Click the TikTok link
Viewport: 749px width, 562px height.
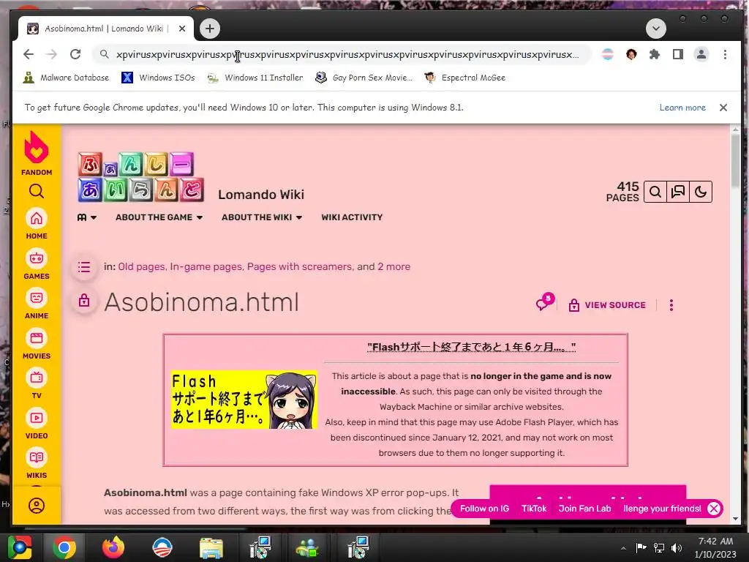[533, 509]
